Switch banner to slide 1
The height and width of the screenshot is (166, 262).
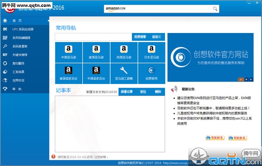coord(241,80)
